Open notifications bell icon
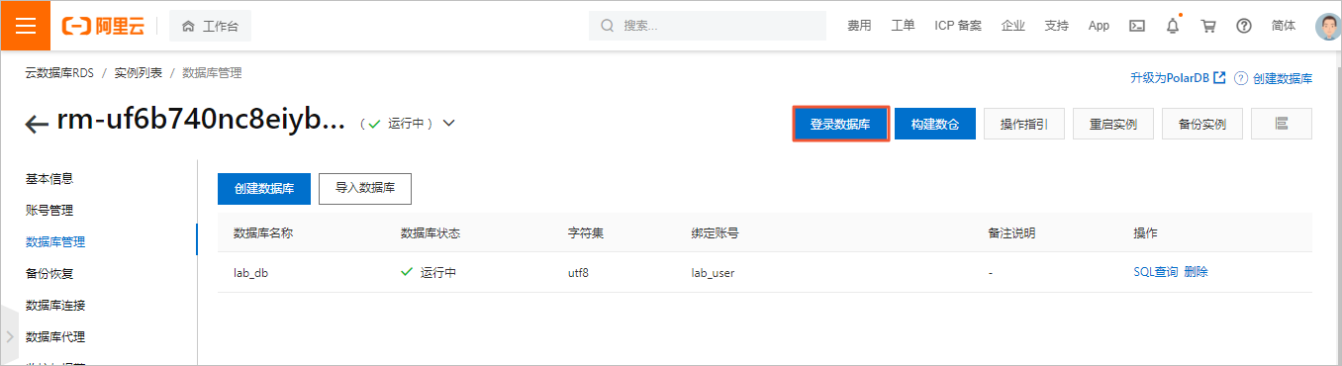Image resolution: width=1342 pixels, height=366 pixels. click(x=1173, y=26)
